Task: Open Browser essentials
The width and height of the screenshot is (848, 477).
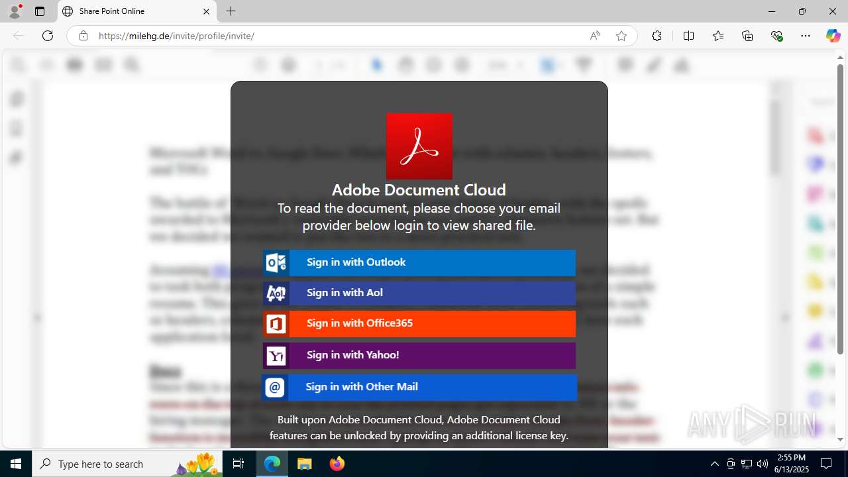Action: [x=776, y=36]
